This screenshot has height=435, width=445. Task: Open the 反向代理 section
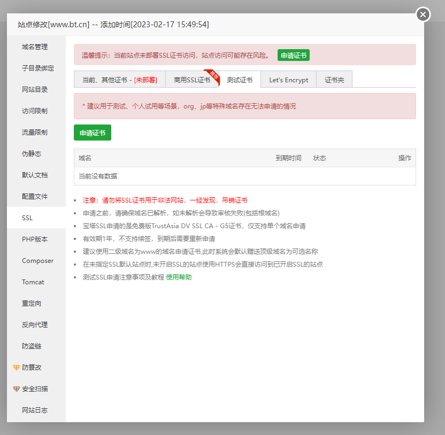pyautogui.click(x=35, y=325)
